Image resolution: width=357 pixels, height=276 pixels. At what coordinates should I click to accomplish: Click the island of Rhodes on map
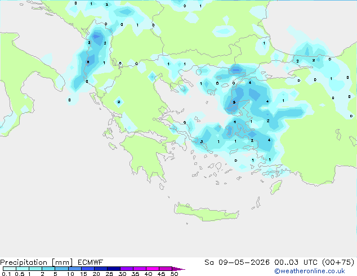276,187
